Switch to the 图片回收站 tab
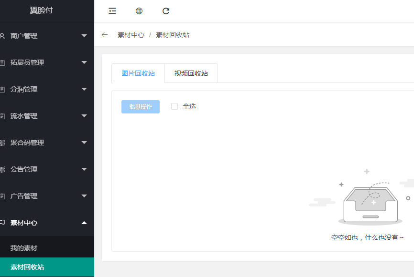 (x=138, y=73)
